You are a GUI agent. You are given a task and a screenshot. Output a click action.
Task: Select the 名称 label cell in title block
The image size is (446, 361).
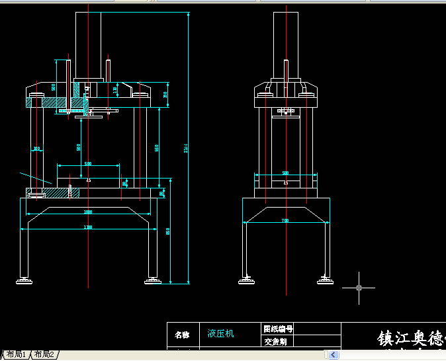(x=182, y=335)
